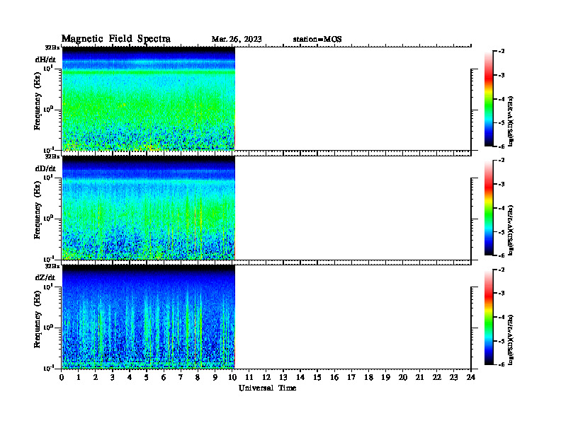Click the -3 value on the dZ/dt color bar
Image resolution: width=561 pixels, height=433 pixels.
point(501,294)
